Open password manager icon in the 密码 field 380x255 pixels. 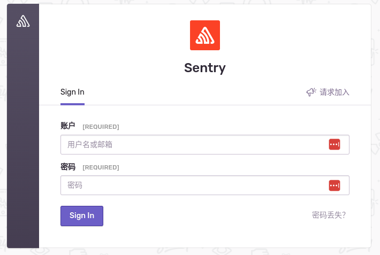click(334, 186)
